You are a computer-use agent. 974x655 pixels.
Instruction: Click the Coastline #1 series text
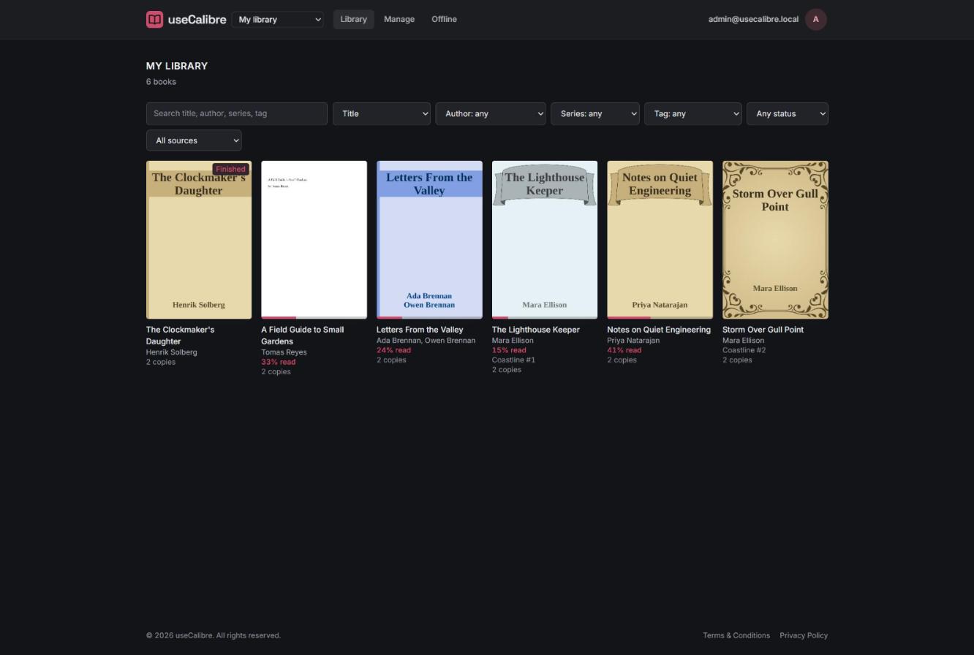(513, 360)
